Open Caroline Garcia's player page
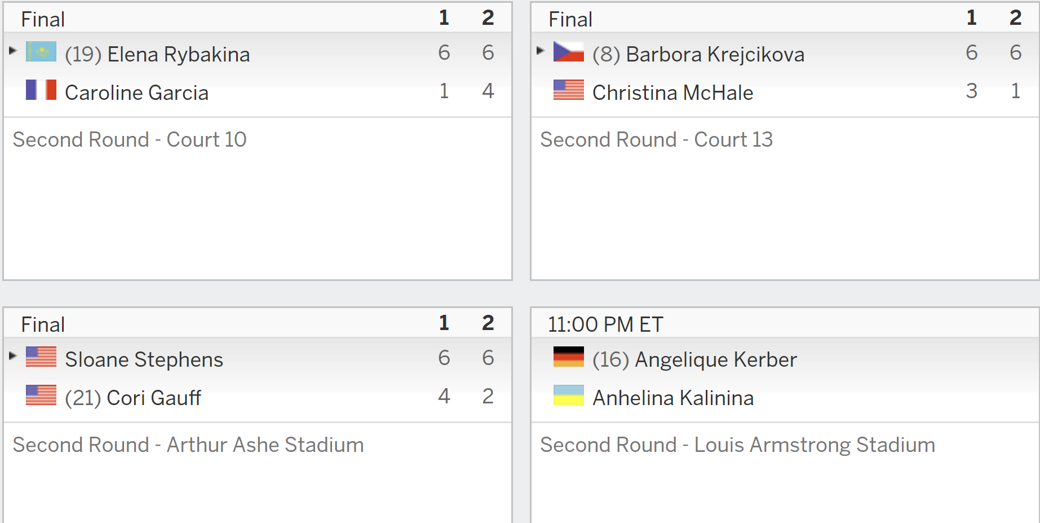This screenshot has height=523, width=1040. [x=136, y=93]
